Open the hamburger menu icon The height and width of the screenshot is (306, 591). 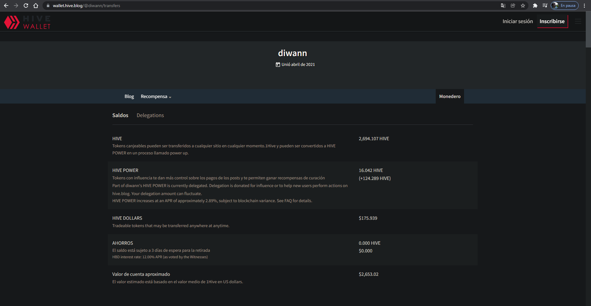(x=578, y=21)
